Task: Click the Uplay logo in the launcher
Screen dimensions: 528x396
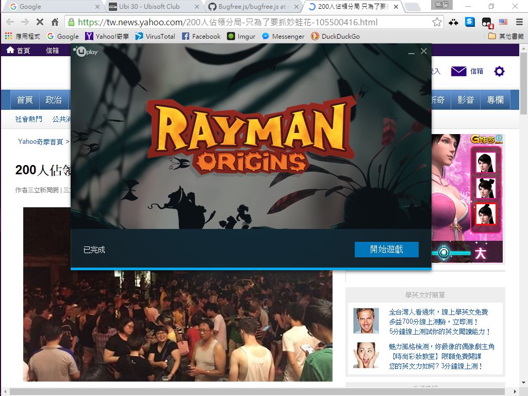Action: tap(85, 52)
